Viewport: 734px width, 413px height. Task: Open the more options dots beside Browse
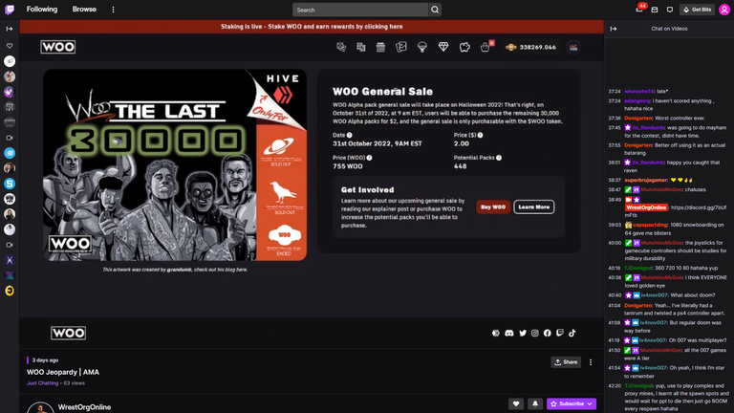tap(113, 10)
